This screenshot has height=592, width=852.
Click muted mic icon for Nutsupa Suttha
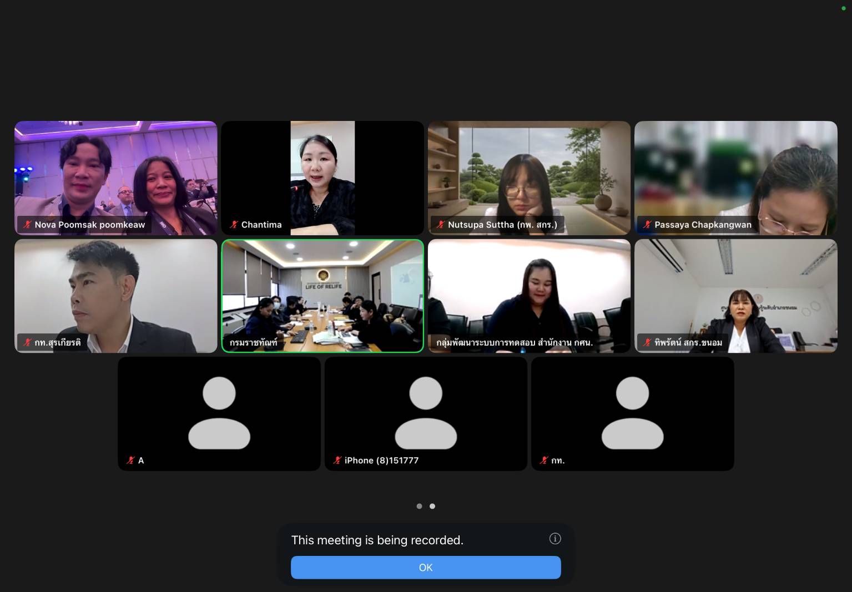tap(440, 225)
